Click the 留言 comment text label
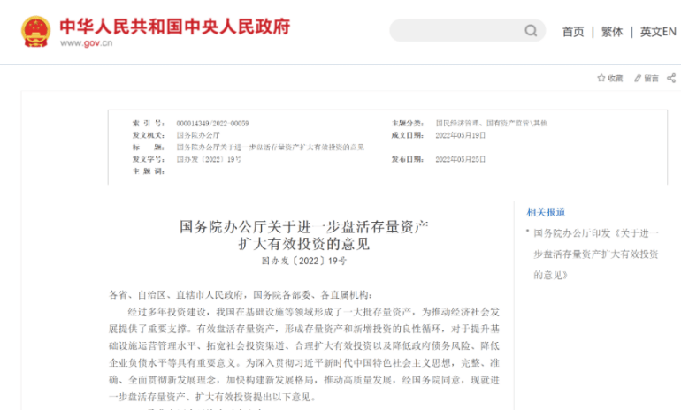Screen dimensions: 681x410 pyautogui.click(x=651, y=78)
